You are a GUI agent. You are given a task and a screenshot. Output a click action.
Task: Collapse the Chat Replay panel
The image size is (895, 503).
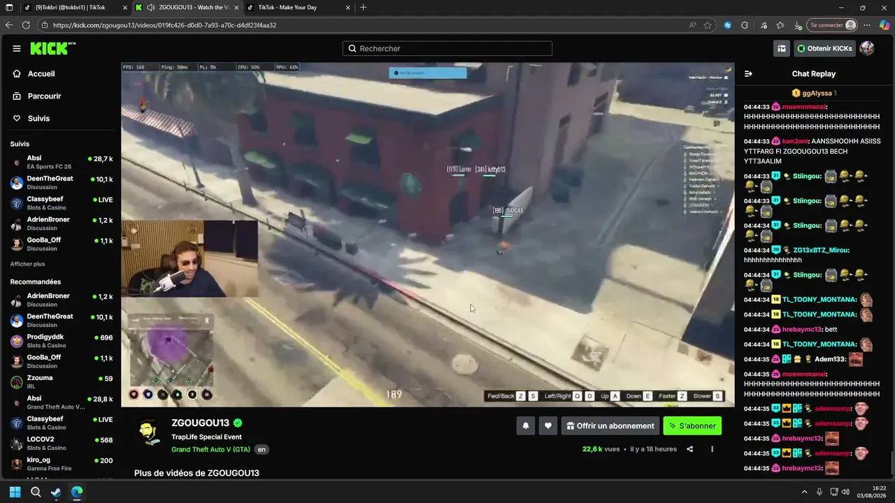tap(748, 73)
